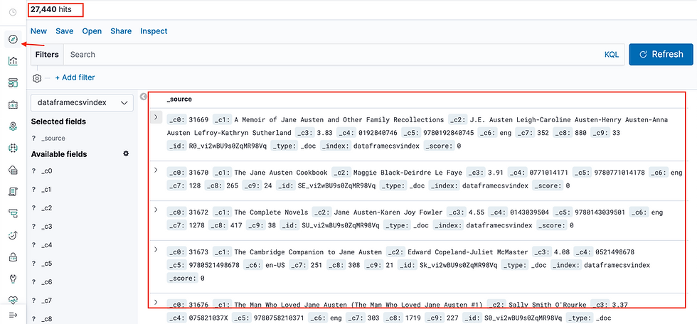
Task: Select the _c4 available field
Action: click(47, 245)
